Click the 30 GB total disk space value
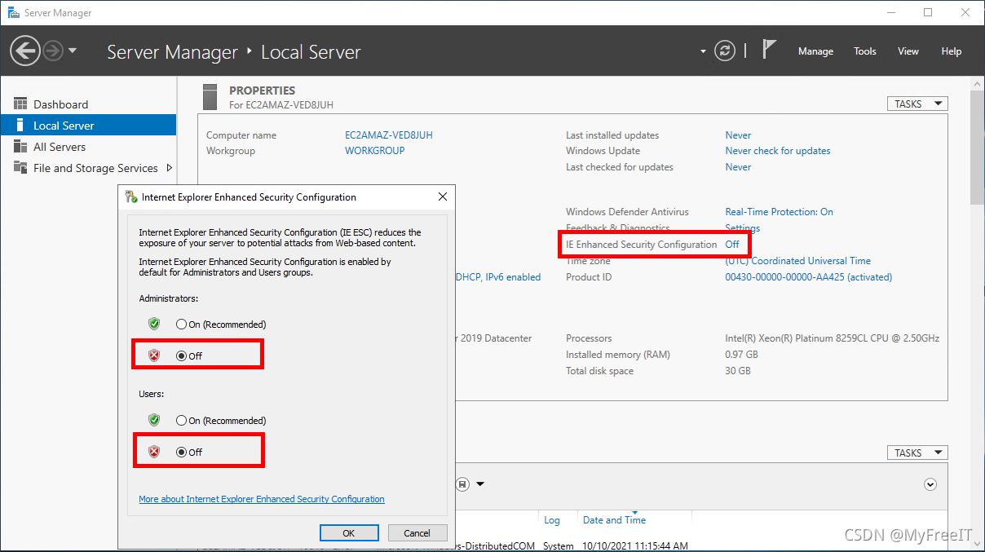985x552 pixels. pyautogui.click(x=738, y=371)
